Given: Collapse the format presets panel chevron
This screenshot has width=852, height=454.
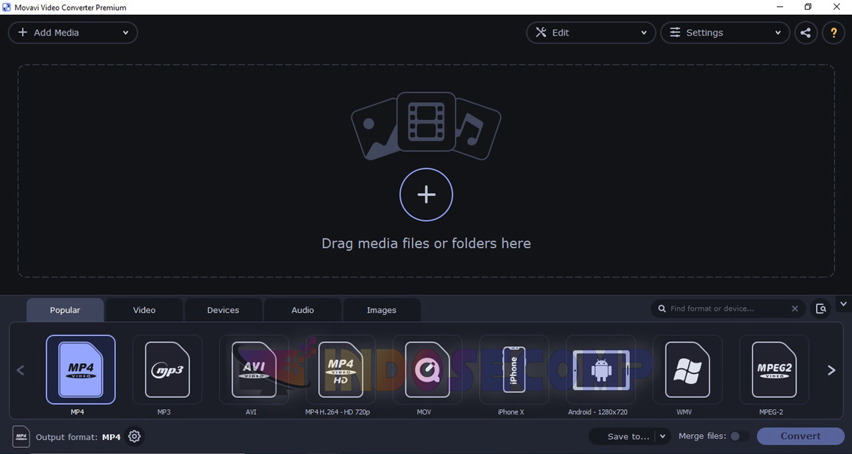Looking at the screenshot, I should tap(844, 304).
